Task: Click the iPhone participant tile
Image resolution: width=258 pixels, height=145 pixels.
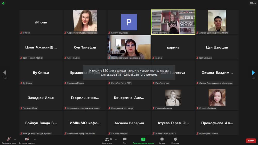Action: 41,22
